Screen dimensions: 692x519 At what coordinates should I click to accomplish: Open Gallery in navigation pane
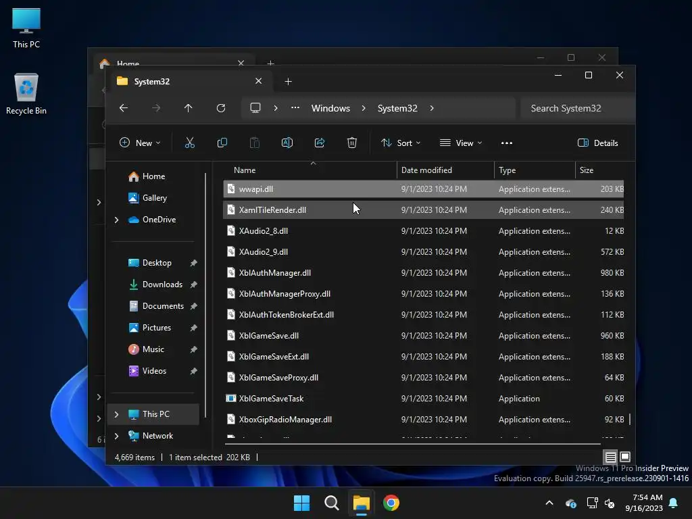(x=153, y=198)
